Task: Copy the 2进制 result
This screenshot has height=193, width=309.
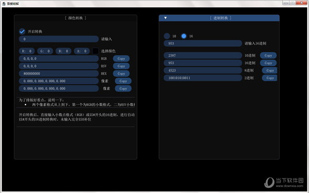Action: click(269, 78)
